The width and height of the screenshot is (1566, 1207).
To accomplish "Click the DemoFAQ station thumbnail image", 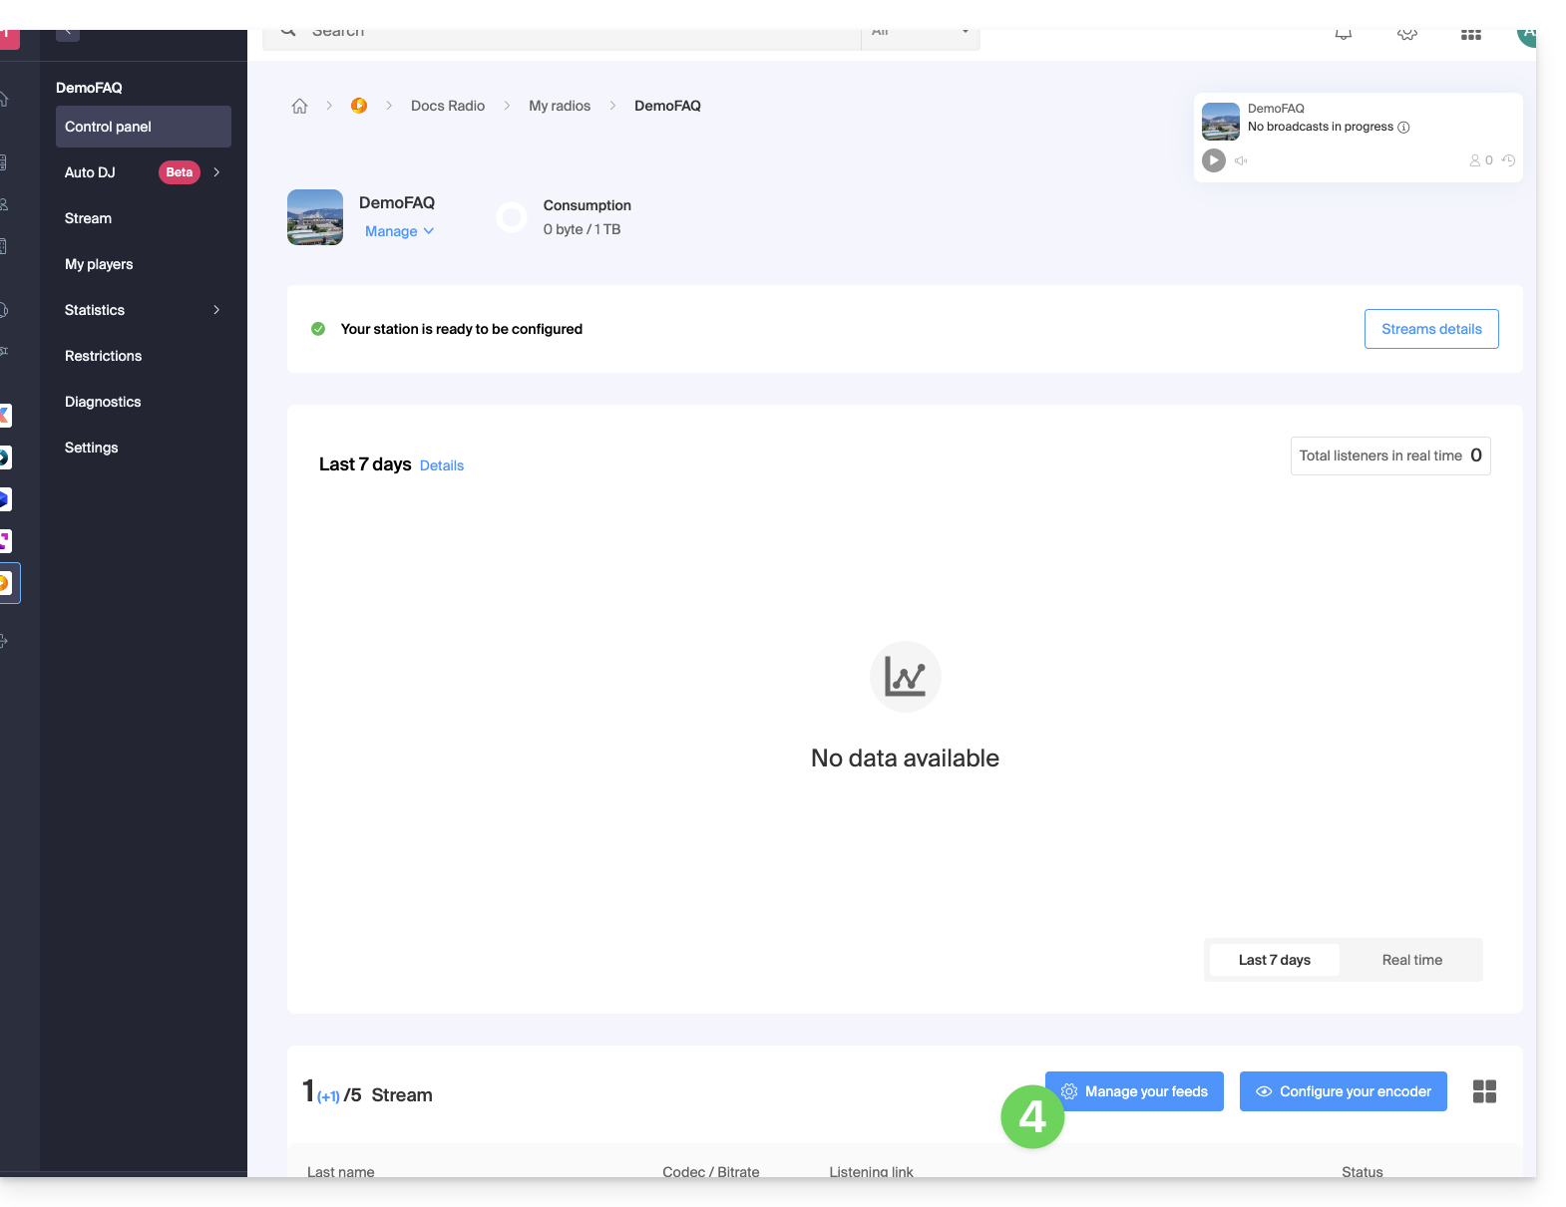I will pos(315,217).
